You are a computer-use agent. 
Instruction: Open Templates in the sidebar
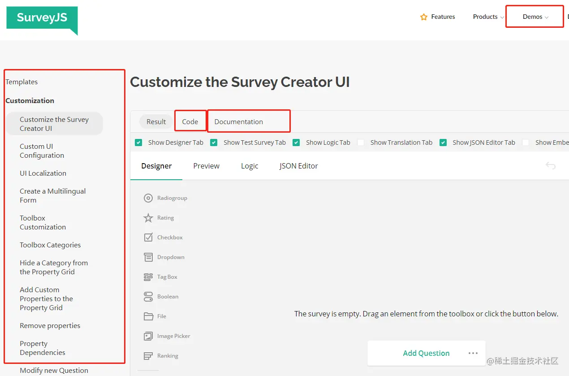coord(22,82)
